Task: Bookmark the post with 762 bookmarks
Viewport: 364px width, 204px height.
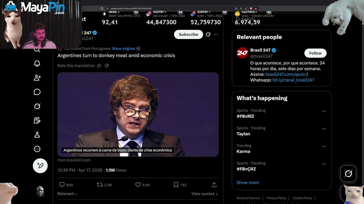Action: point(176,185)
